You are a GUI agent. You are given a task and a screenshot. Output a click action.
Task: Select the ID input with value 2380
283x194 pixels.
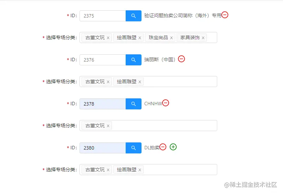pyautogui.click(x=103, y=148)
